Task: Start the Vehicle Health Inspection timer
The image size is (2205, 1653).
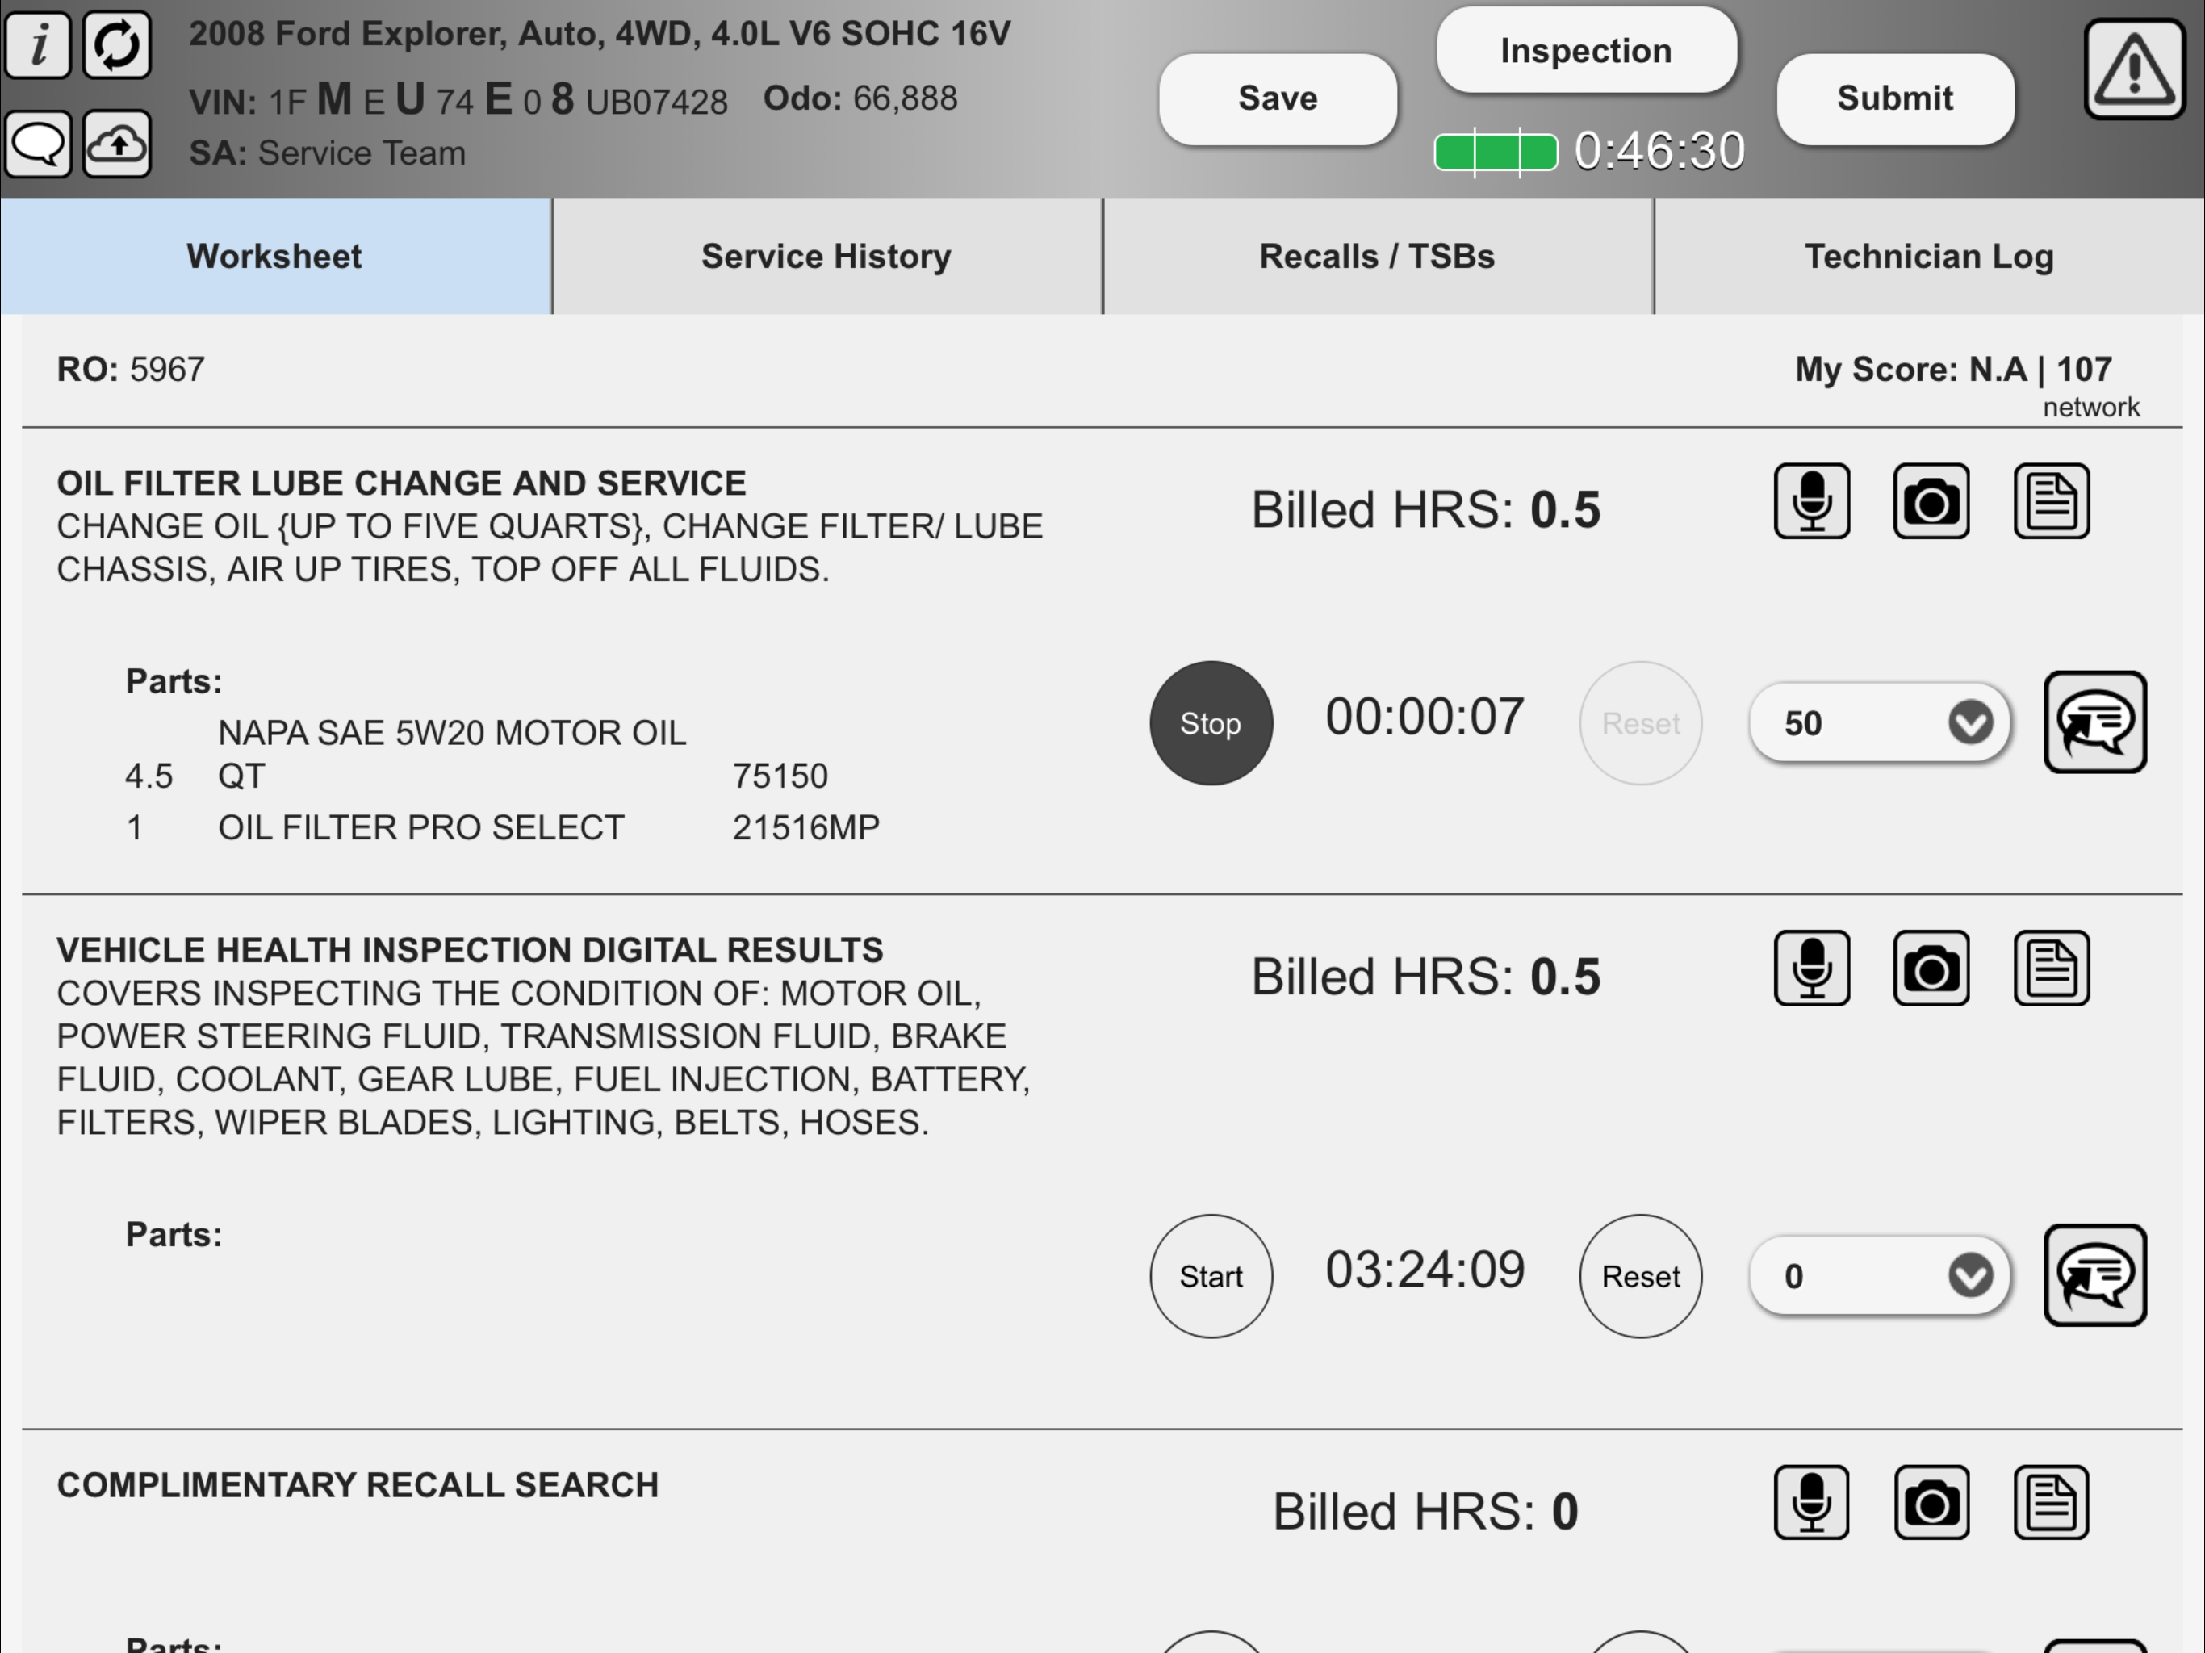Action: (1211, 1276)
